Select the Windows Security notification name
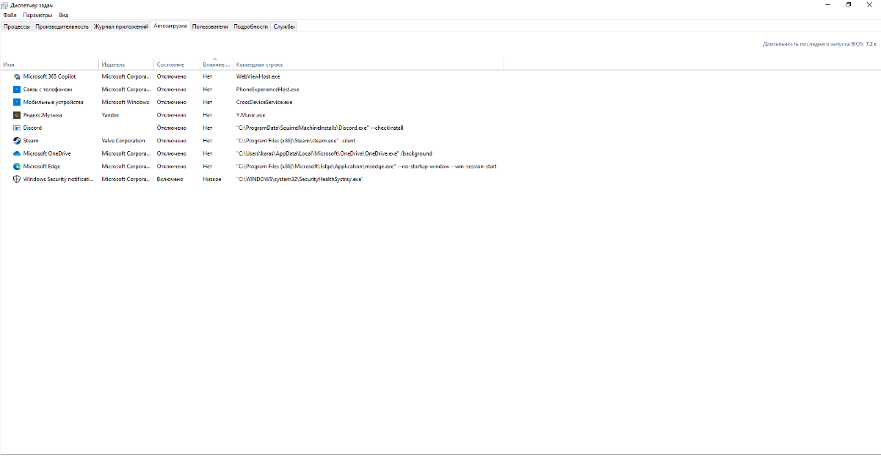Screen dimensions: 881x457 (x=59, y=179)
